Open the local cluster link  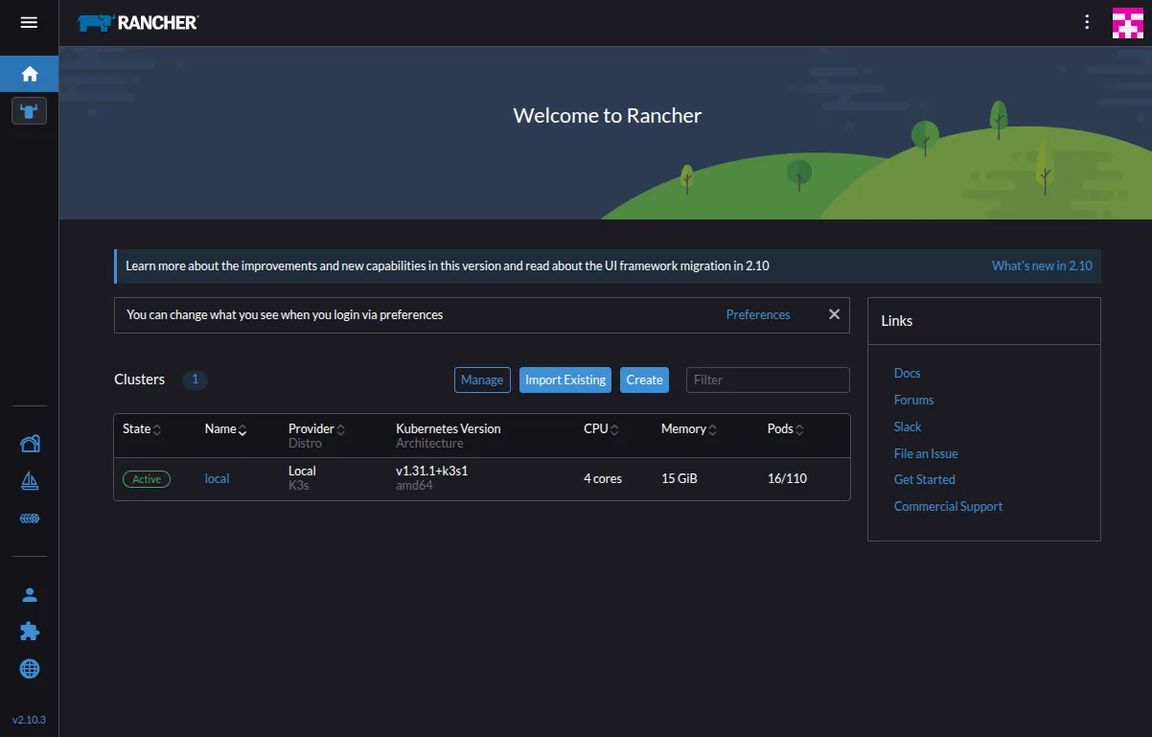pos(217,478)
